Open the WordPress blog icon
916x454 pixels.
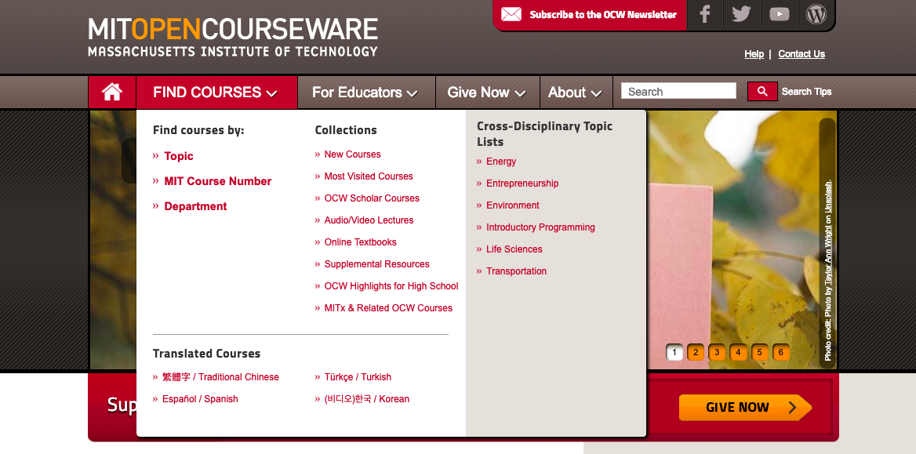[816, 14]
